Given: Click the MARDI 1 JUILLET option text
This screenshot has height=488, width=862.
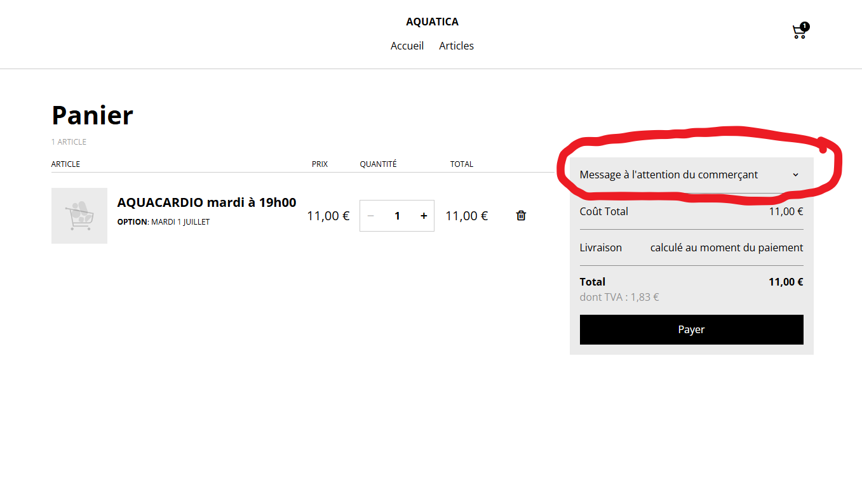Looking at the screenshot, I should (x=180, y=222).
